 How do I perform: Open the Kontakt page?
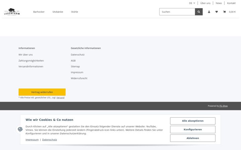tap(231, 3)
